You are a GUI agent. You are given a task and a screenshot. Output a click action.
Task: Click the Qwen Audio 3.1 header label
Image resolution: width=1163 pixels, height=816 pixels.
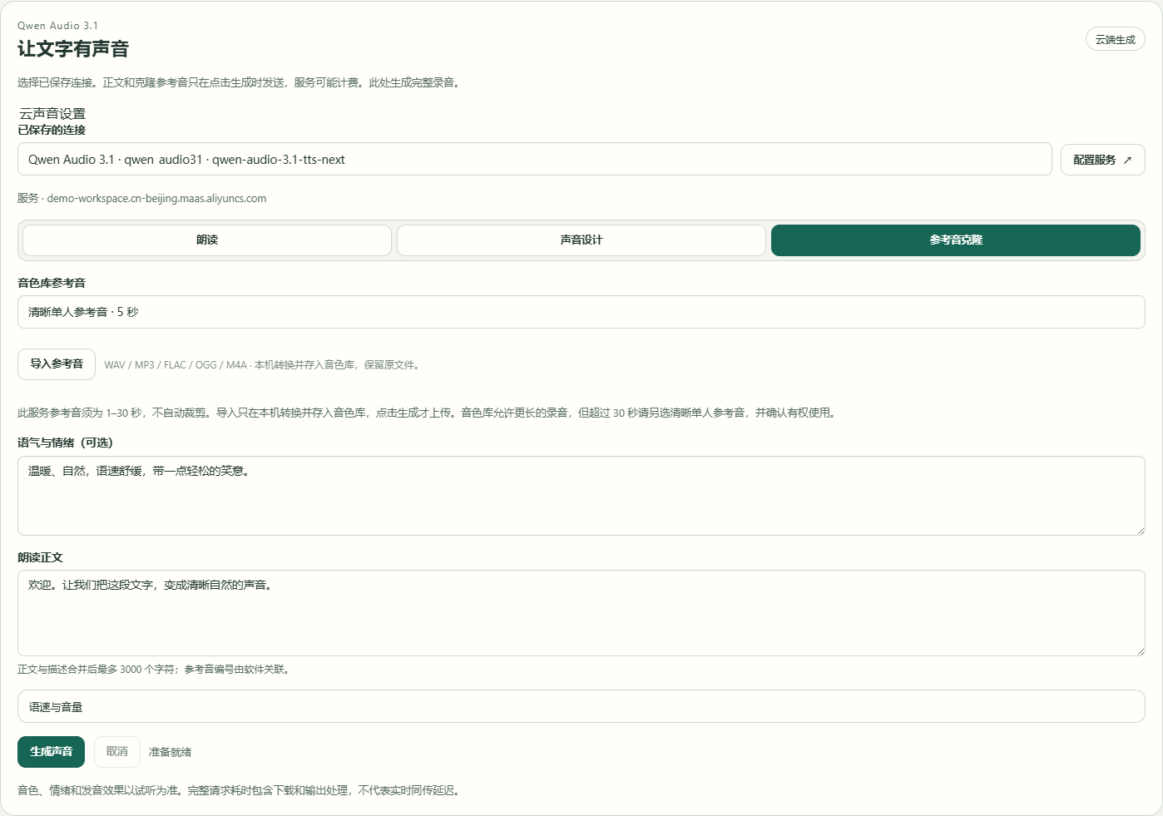(x=57, y=26)
